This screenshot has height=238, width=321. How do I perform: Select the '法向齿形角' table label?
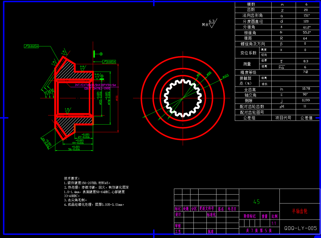[x=253, y=16]
